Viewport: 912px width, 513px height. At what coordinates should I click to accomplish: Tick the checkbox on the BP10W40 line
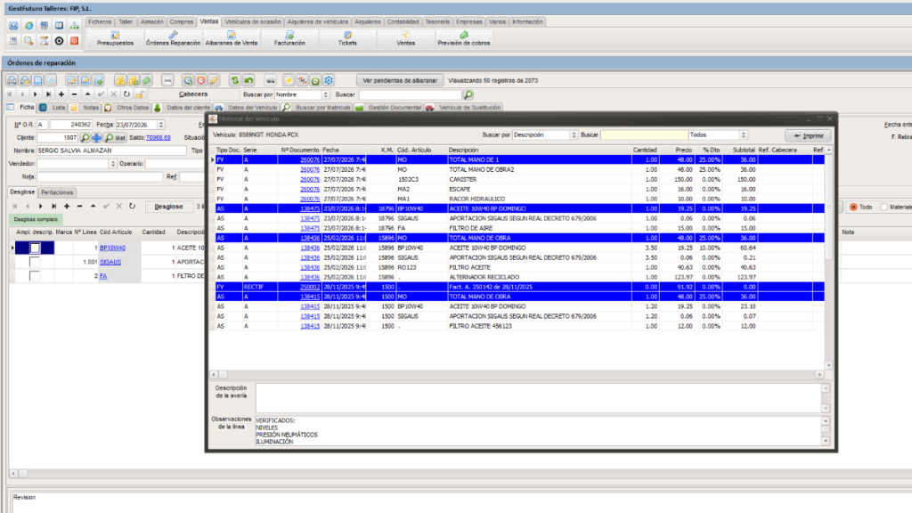point(35,248)
